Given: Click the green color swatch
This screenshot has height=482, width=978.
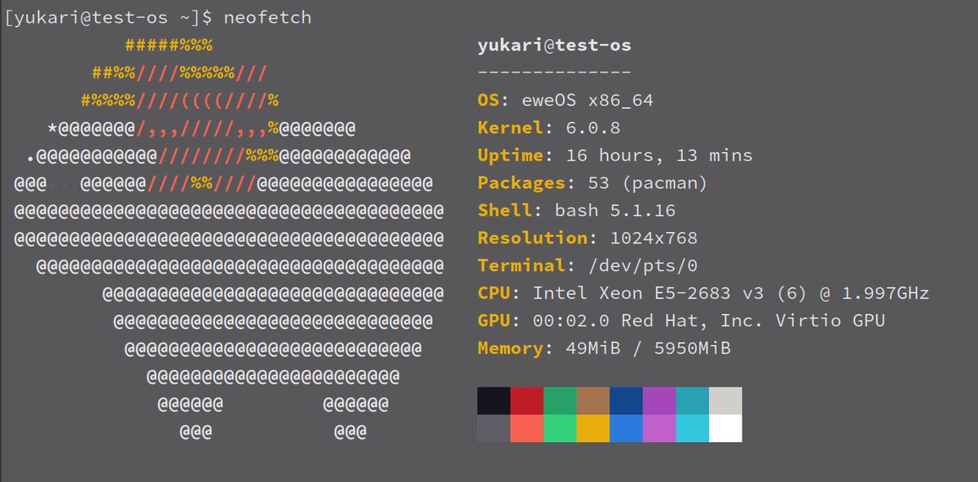Looking at the screenshot, I should click(558, 399).
